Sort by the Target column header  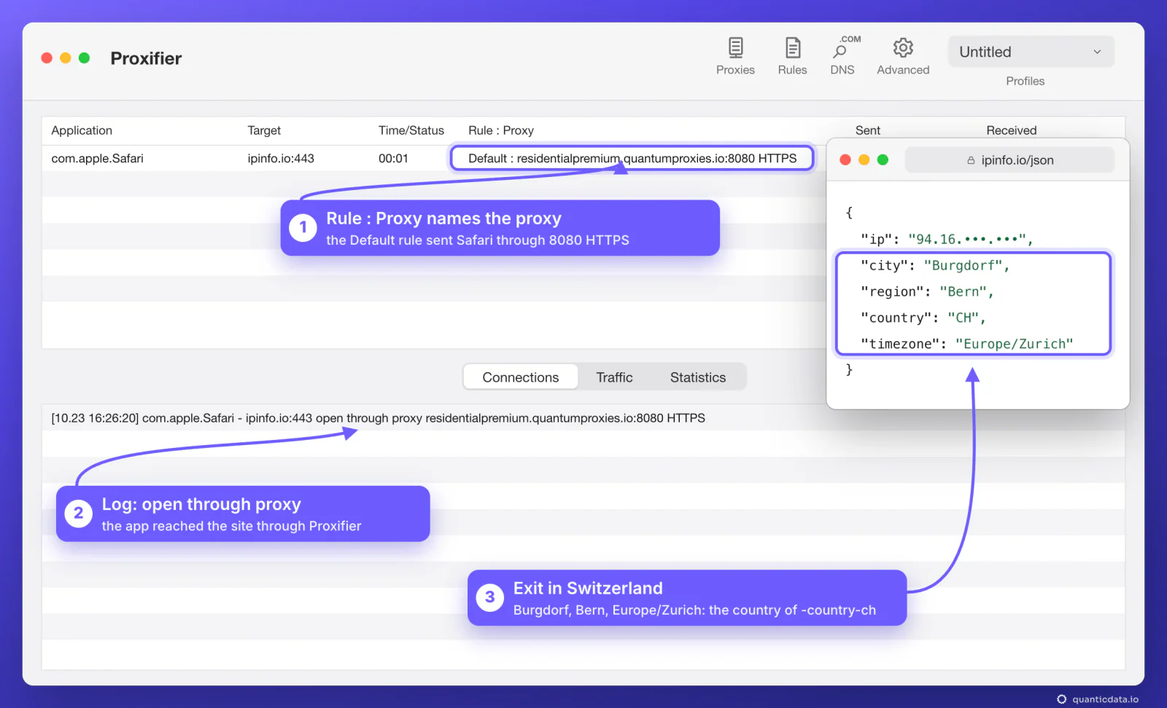[264, 130]
